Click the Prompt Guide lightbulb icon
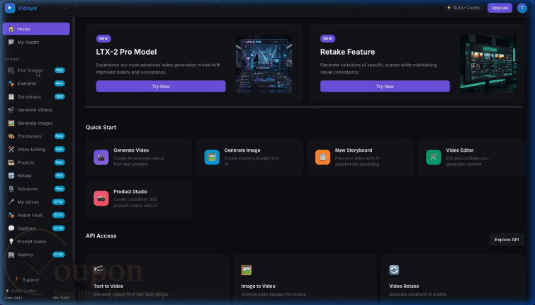Screen dimensions: 535x305 point(11,241)
